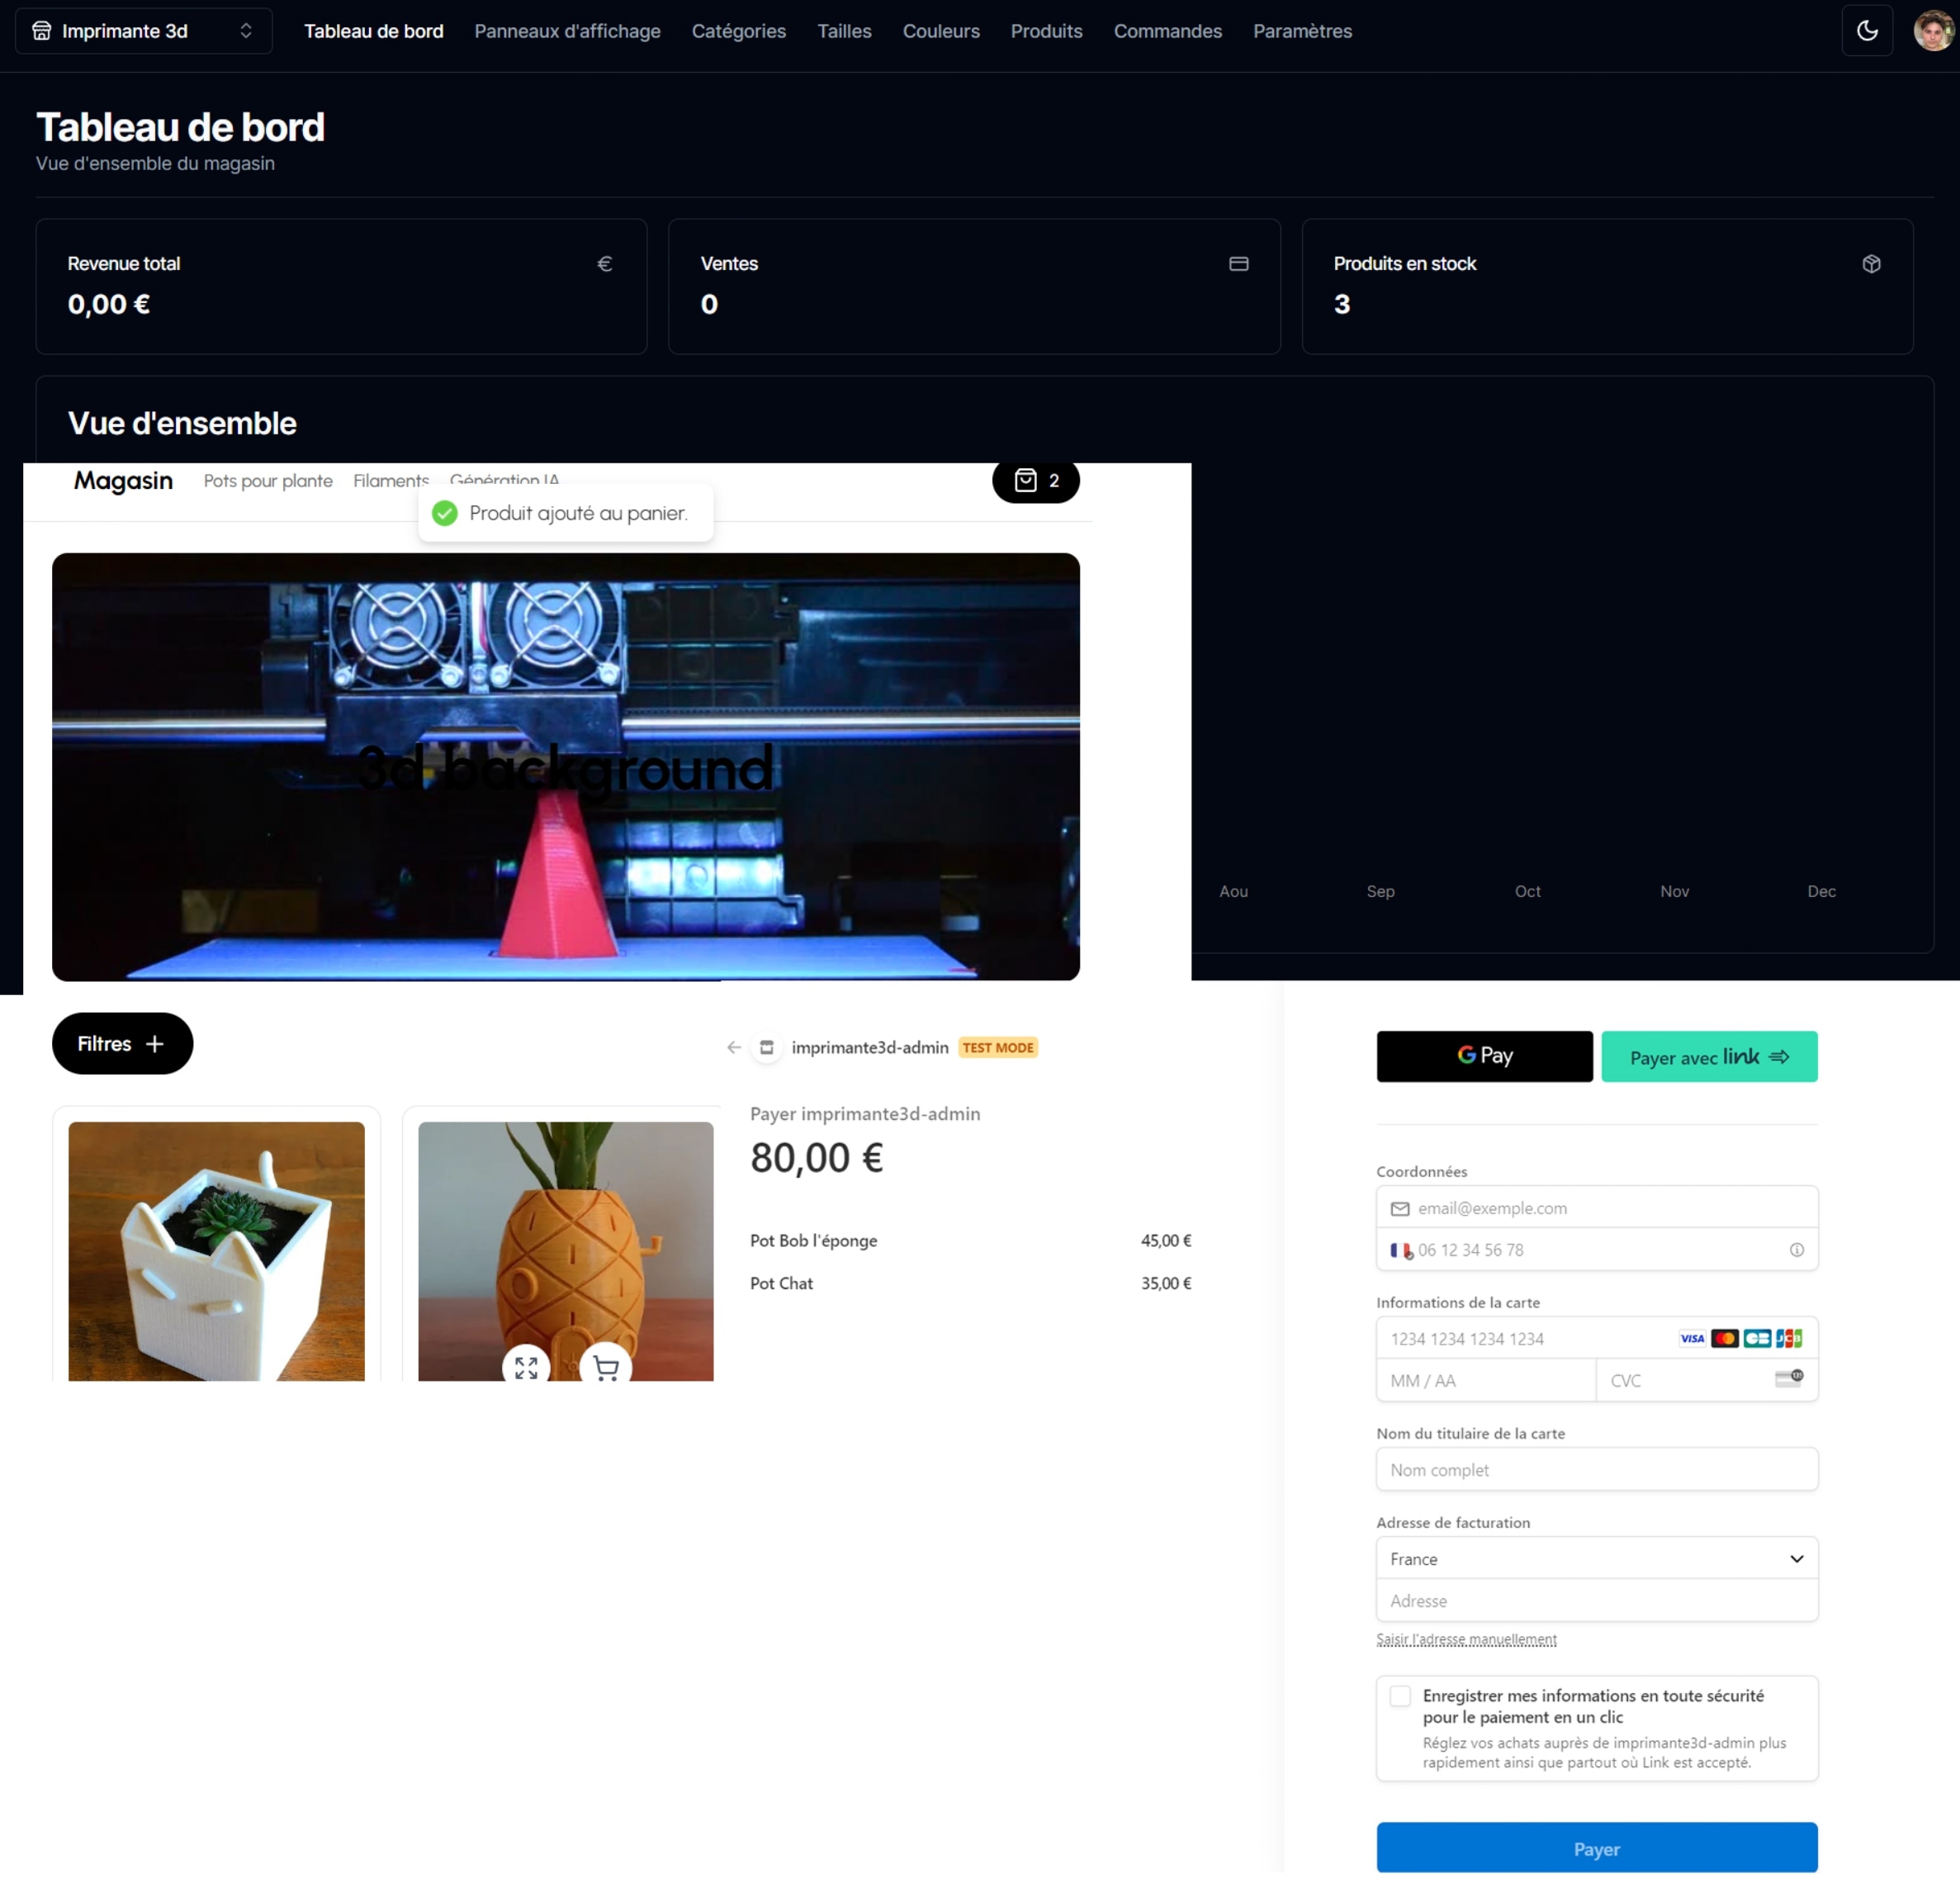This screenshot has width=1960, height=1897.
Task: Open the phone country flag selector
Action: (1400, 1250)
